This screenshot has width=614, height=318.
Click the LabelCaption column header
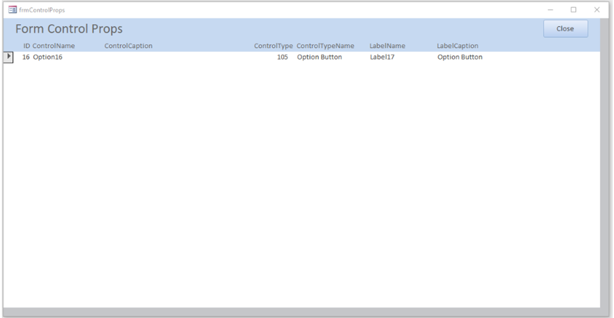[457, 46]
